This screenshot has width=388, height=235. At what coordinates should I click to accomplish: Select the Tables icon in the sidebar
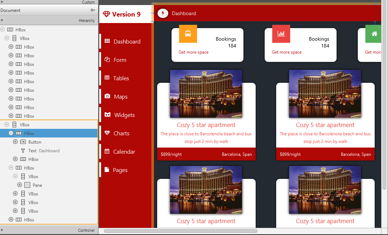107,78
